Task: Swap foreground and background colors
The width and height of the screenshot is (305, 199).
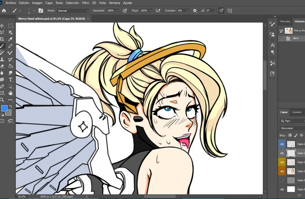Action: point(11,106)
